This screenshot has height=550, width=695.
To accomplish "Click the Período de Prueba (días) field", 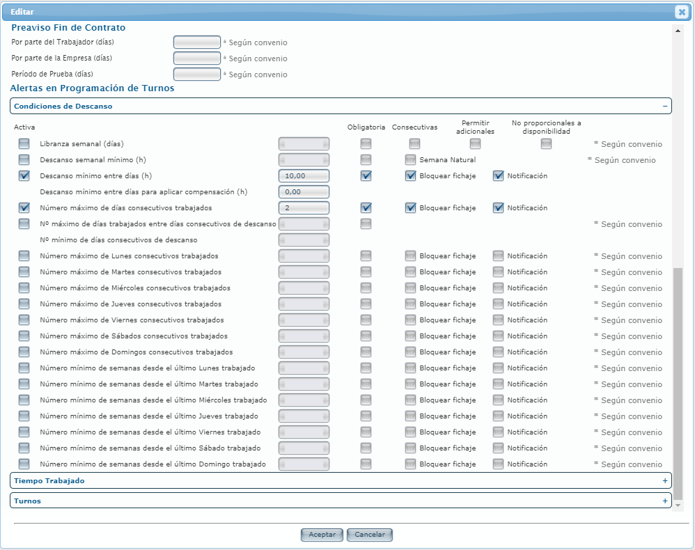I will pyautogui.click(x=197, y=74).
